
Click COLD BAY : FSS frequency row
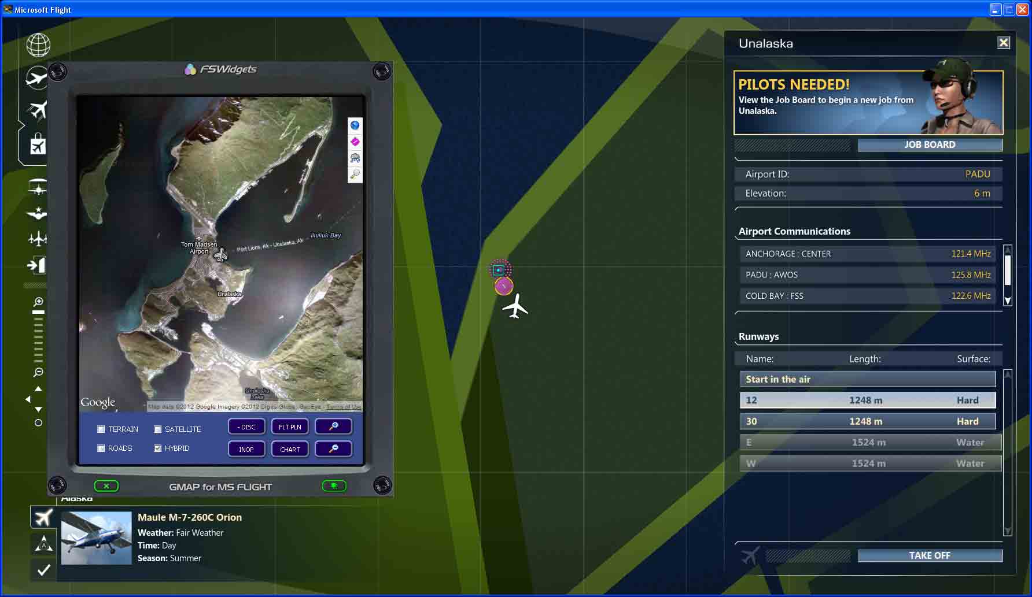[869, 296]
